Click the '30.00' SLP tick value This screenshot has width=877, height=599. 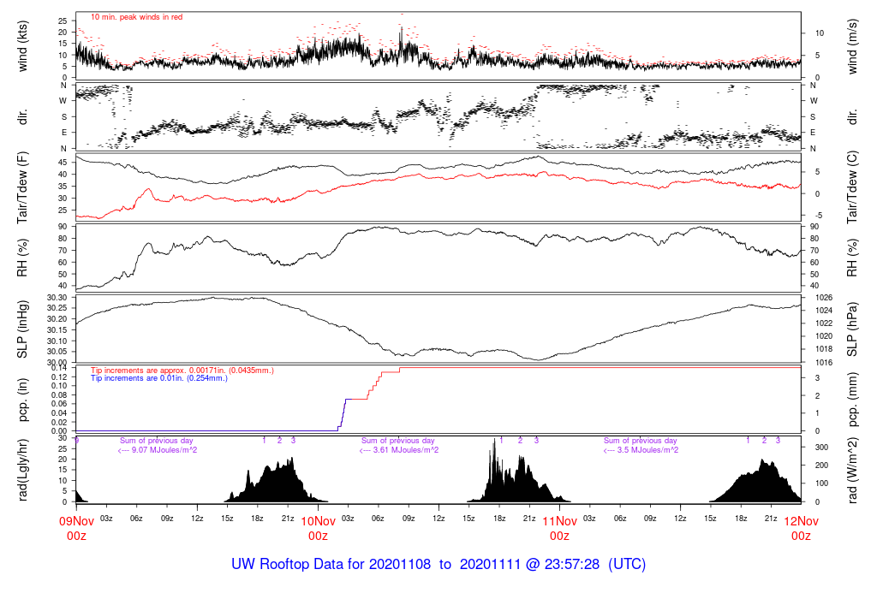(x=57, y=363)
